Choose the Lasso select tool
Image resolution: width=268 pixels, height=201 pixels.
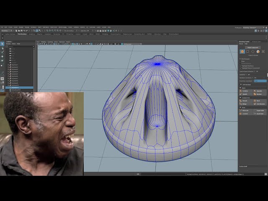[x=2, y=48]
